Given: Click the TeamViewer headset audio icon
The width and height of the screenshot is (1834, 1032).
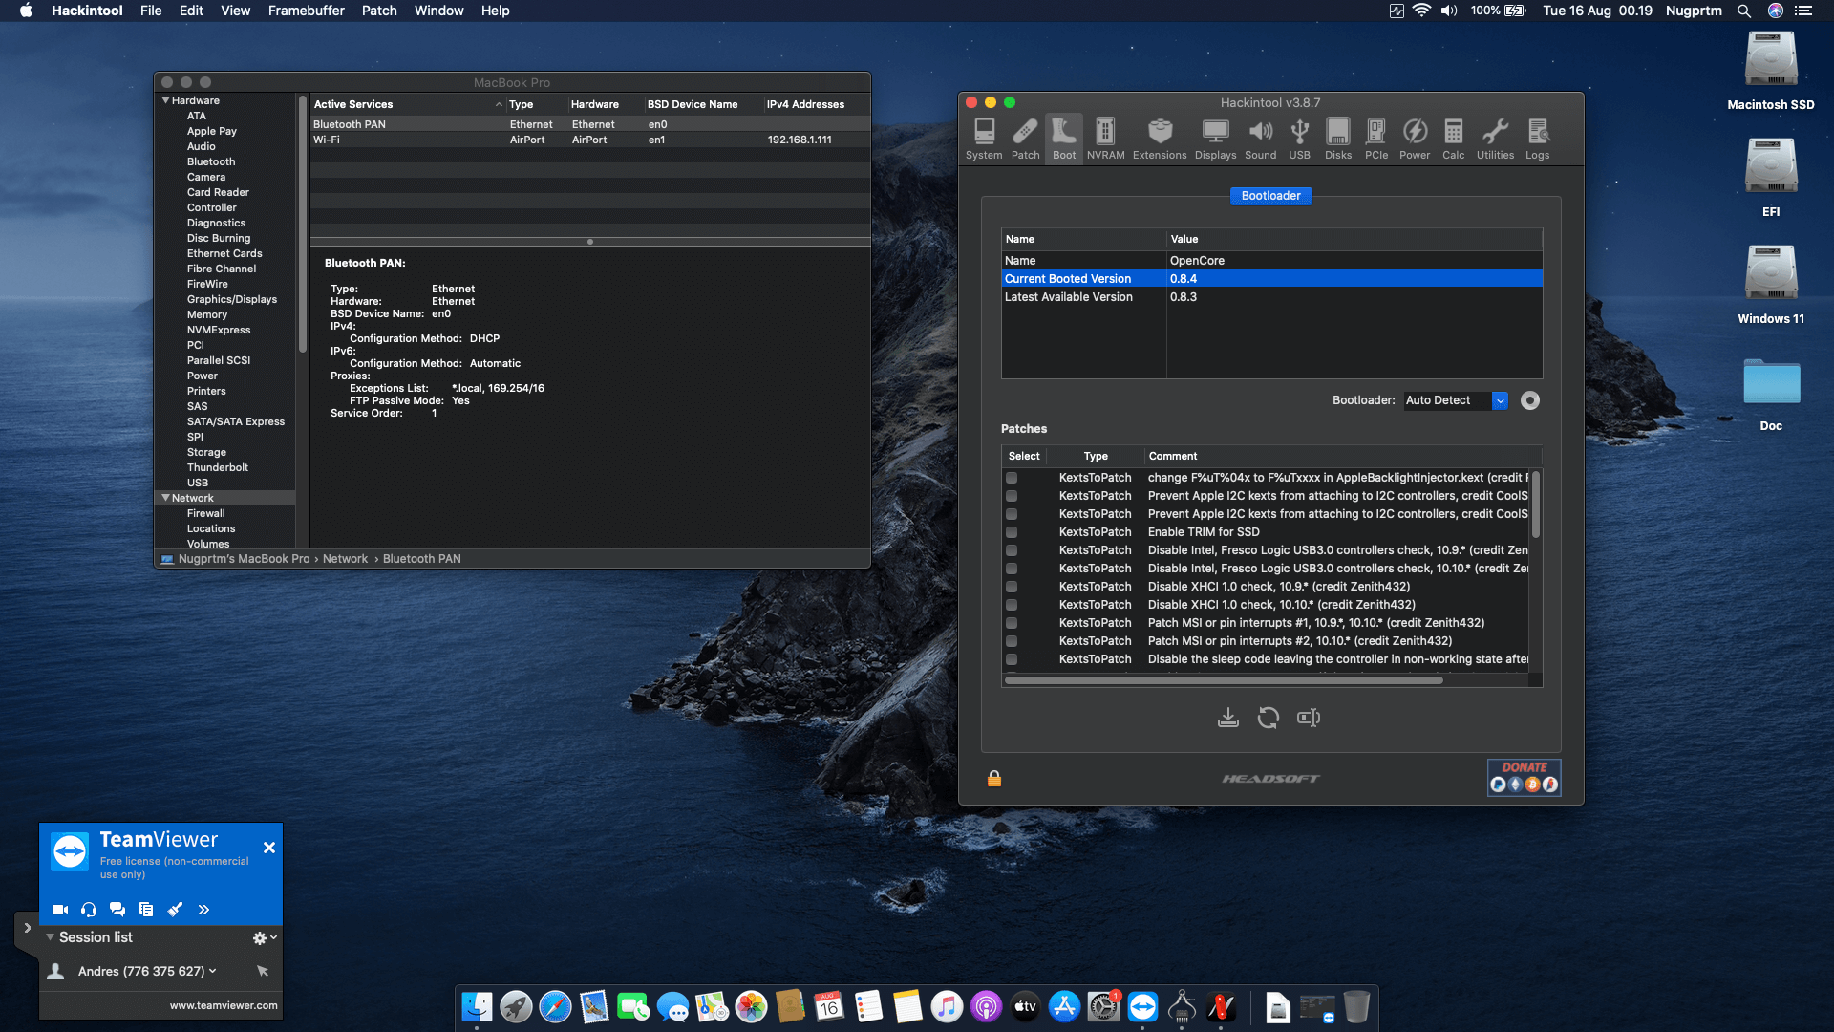Looking at the screenshot, I should click(89, 910).
